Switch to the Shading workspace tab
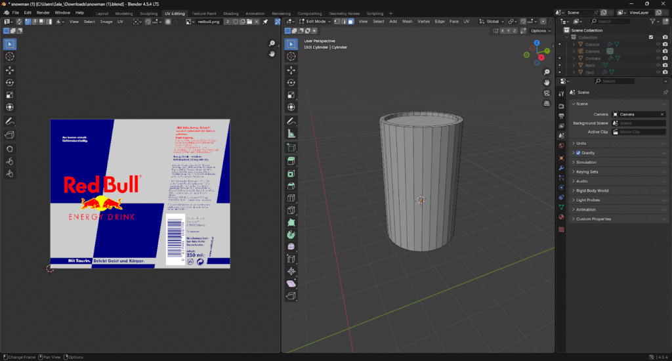672x361 pixels. click(x=231, y=13)
